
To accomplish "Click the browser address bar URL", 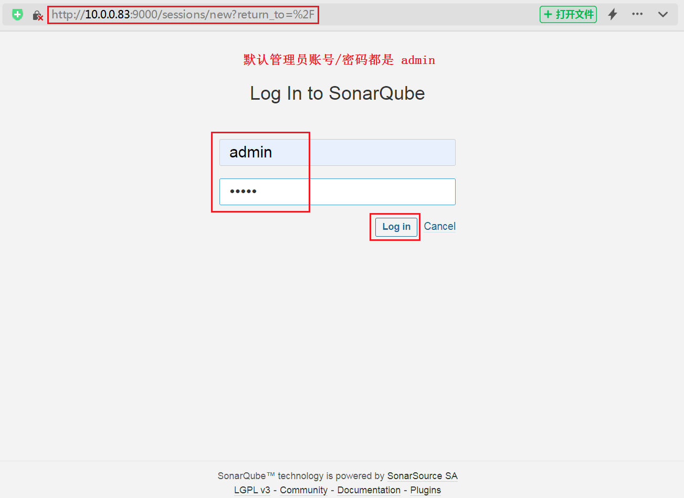I will [183, 15].
